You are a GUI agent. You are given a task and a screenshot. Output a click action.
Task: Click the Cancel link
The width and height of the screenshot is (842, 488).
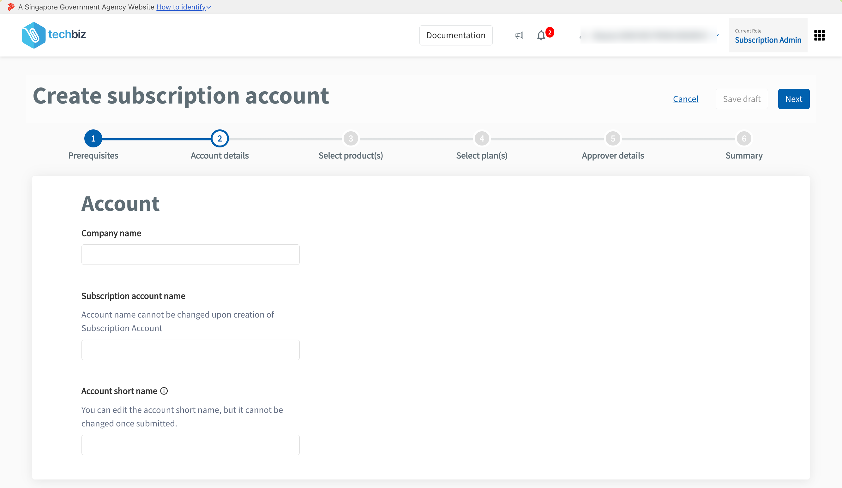(685, 99)
